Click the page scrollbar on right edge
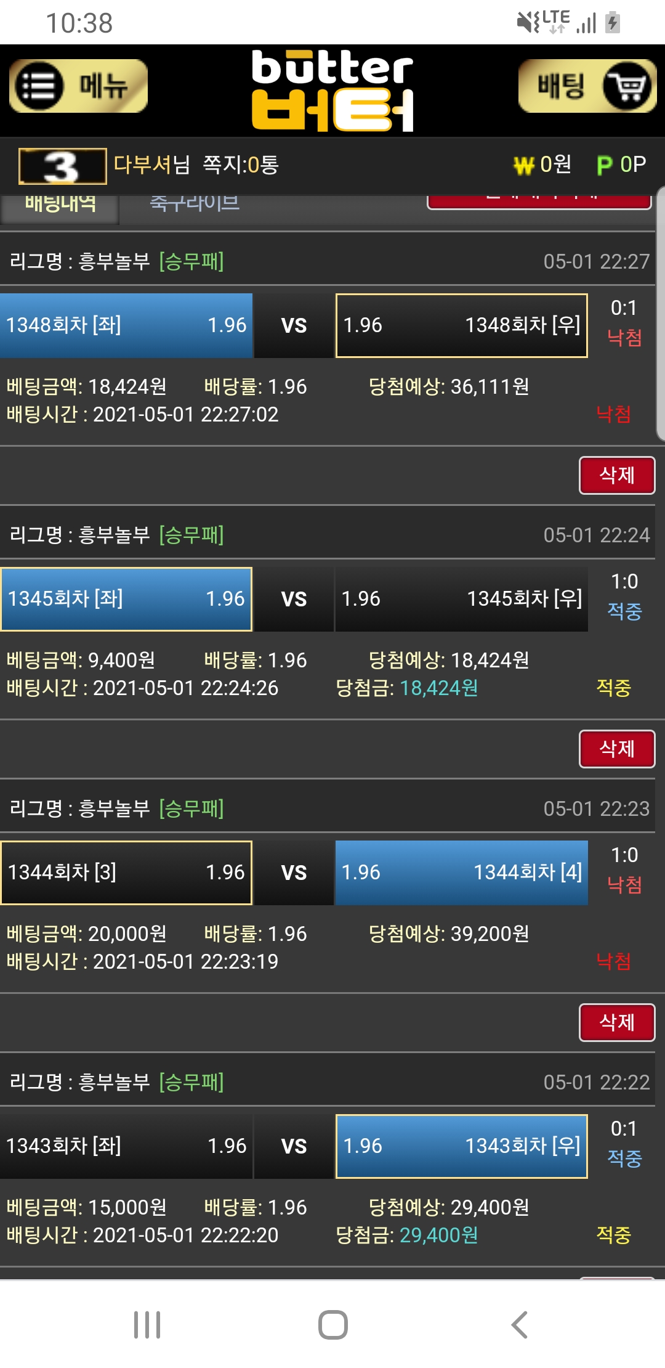Viewport: 665px width, 1368px height. click(x=660, y=314)
